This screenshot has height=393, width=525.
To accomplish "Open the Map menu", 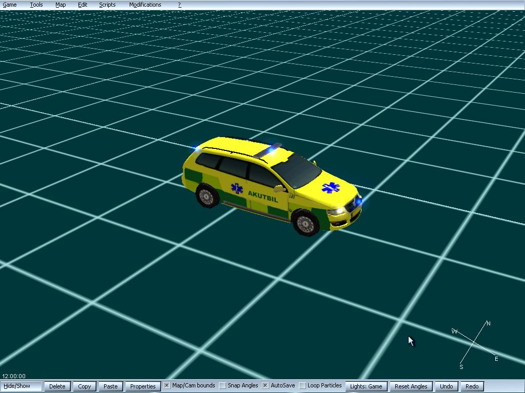I will pyautogui.click(x=60, y=5).
